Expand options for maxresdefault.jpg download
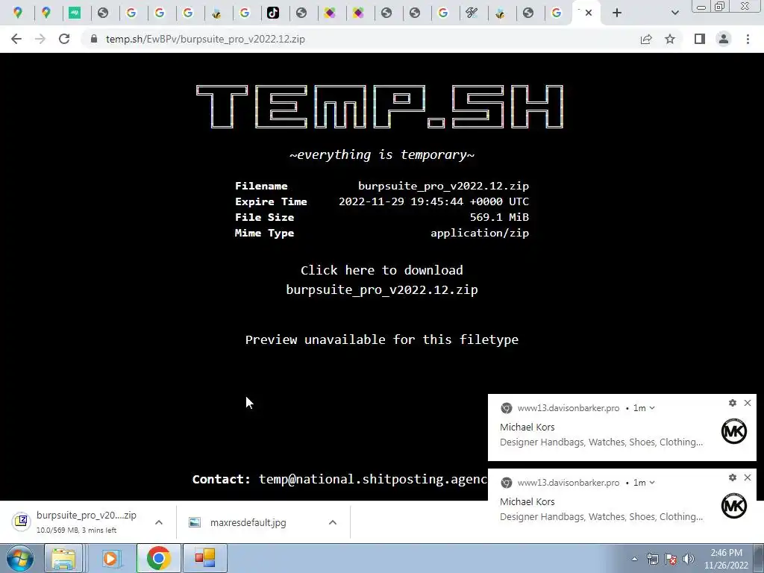Viewport: 764px width, 573px height. point(333,522)
